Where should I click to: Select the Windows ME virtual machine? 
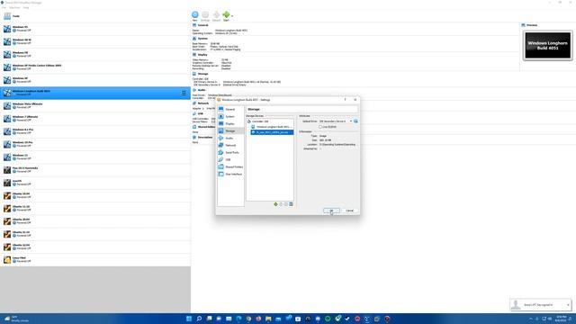click(x=95, y=54)
